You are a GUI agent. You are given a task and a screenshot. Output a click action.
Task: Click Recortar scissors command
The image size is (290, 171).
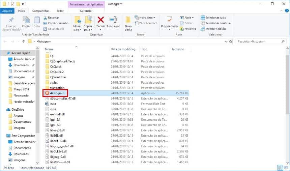(x=51, y=18)
